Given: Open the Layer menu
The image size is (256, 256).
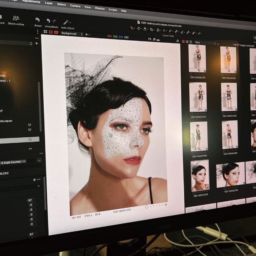Looking at the screenshot, I should coord(48,3).
